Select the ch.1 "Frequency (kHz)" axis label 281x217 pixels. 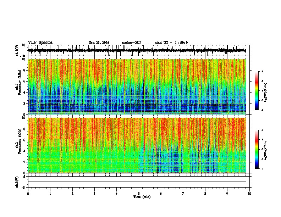(x=20, y=82)
